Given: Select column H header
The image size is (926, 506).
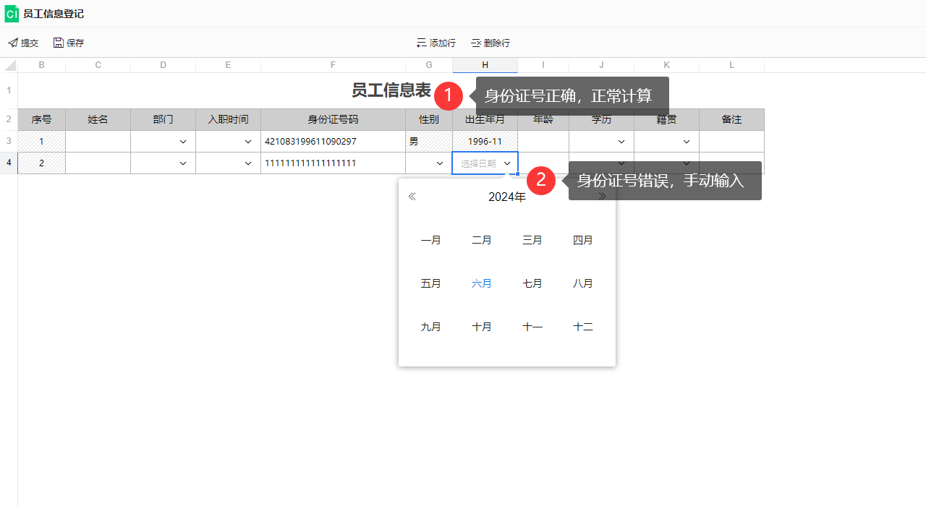Looking at the screenshot, I should [x=485, y=65].
